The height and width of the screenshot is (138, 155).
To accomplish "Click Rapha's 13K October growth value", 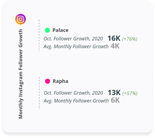I will click(x=114, y=93).
